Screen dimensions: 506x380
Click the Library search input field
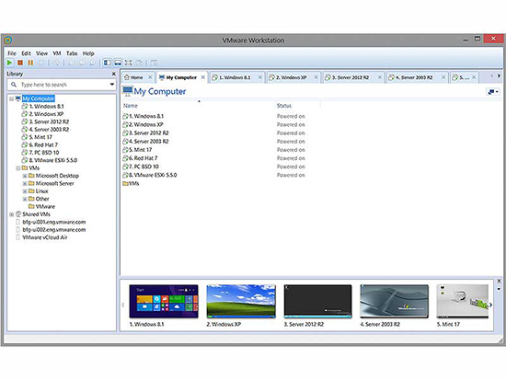[x=62, y=85]
